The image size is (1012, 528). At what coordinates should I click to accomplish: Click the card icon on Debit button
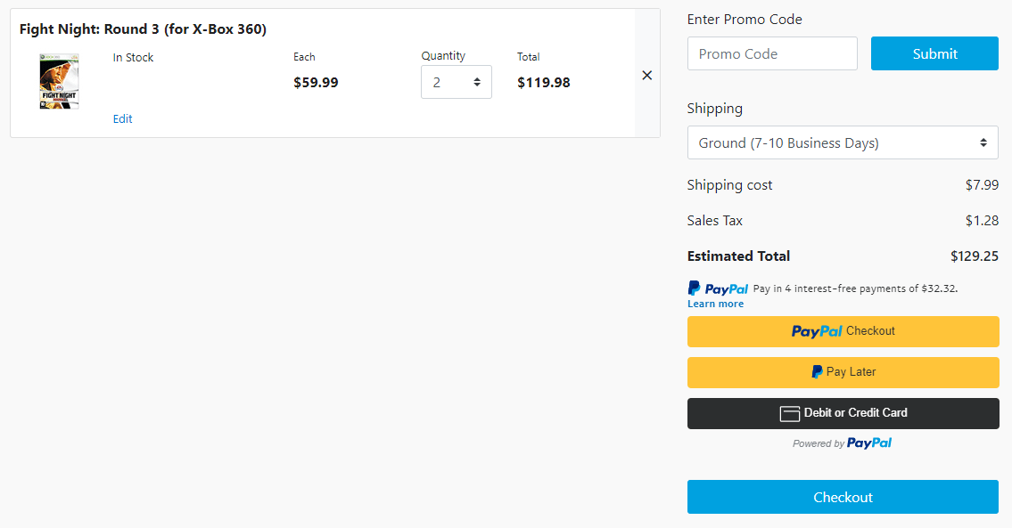pos(789,413)
